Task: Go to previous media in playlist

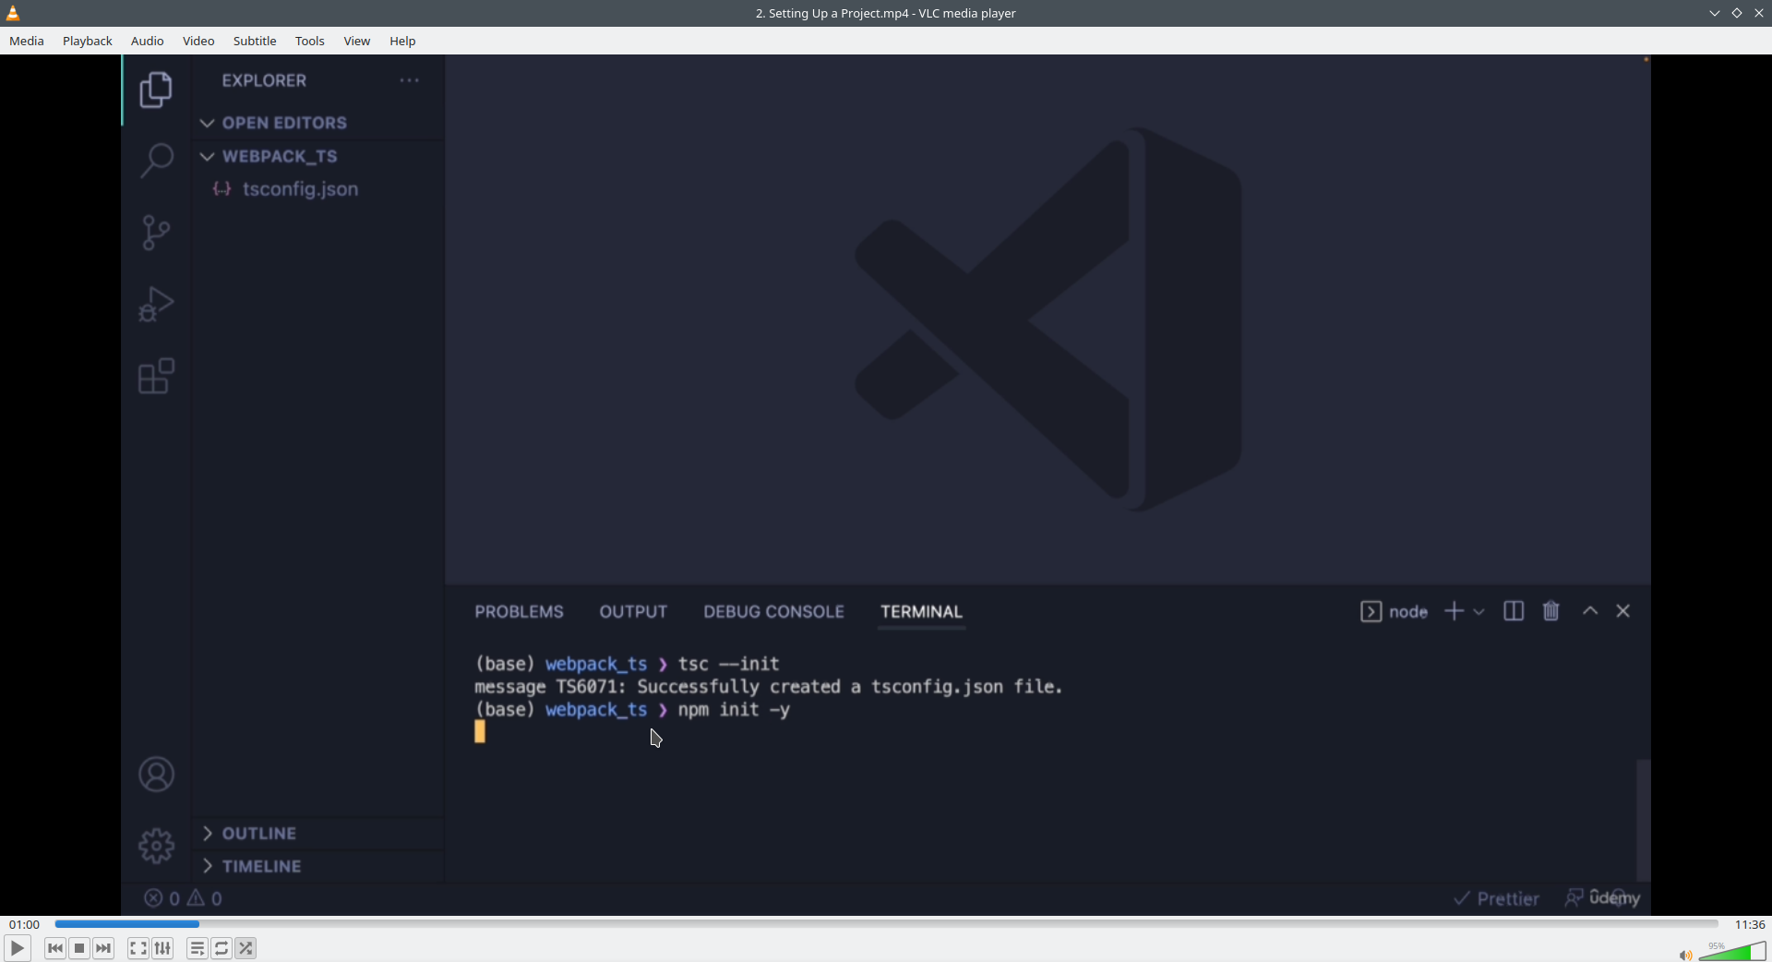Action: (55, 948)
